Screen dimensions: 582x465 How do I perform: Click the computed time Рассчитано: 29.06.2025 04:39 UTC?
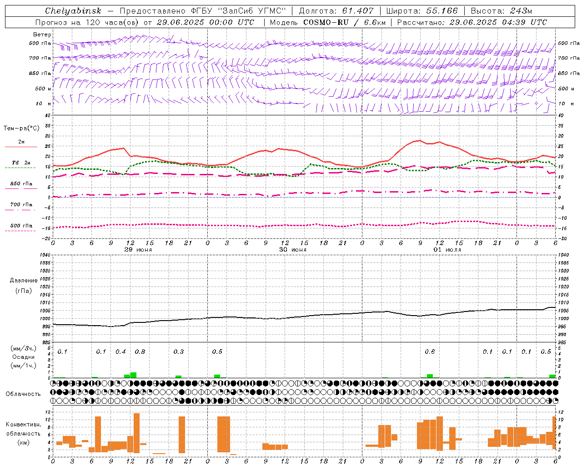point(472,22)
